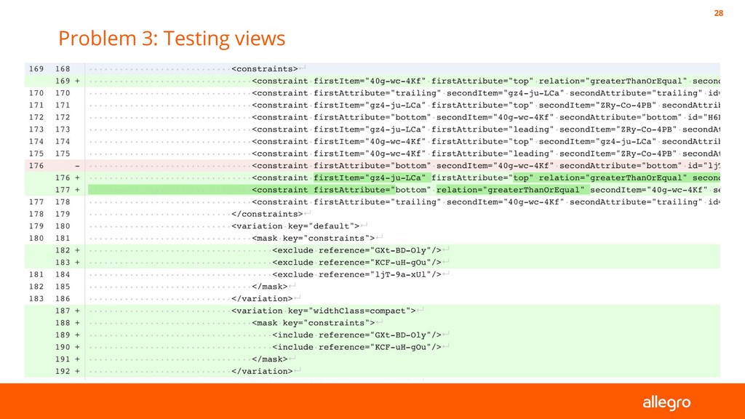Click the variation key="default" line

(x=295, y=226)
